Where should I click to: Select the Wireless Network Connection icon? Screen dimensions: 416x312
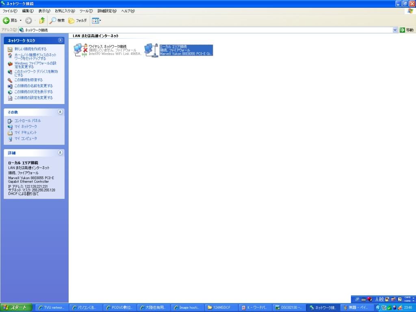point(80,50)
